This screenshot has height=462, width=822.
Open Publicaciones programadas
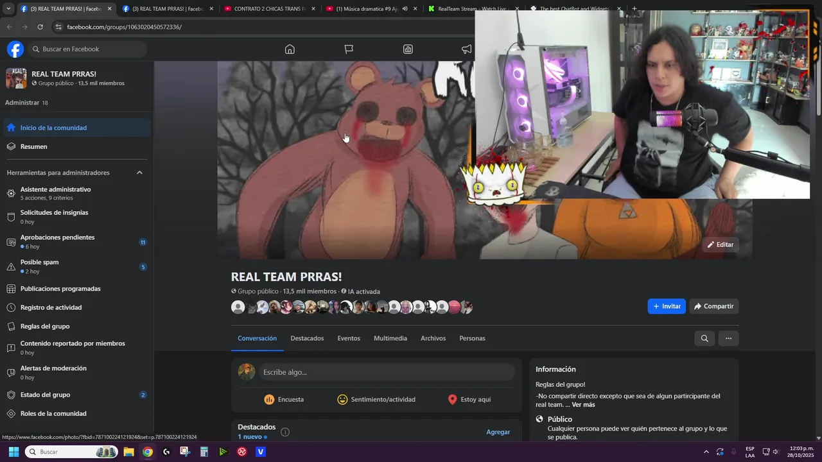(77, 289)
